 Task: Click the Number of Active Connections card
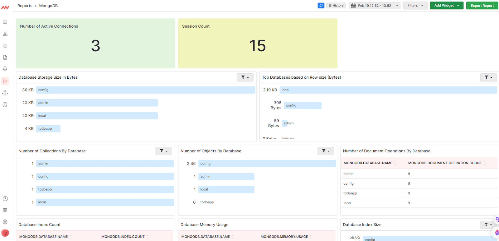(x=95, y=44)
